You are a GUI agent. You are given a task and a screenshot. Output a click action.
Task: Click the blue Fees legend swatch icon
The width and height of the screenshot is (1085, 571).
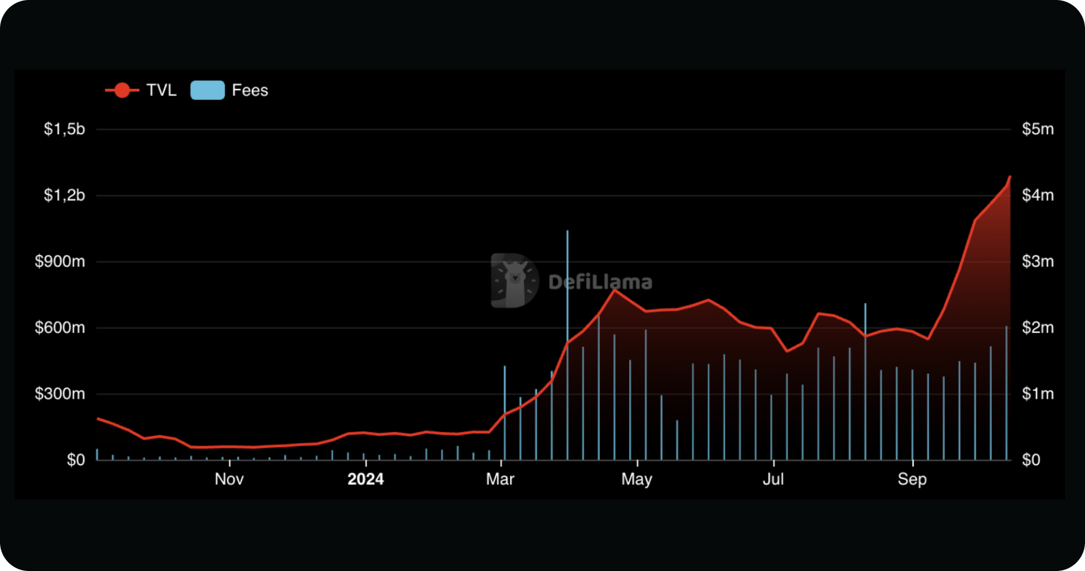pos(206,89)
